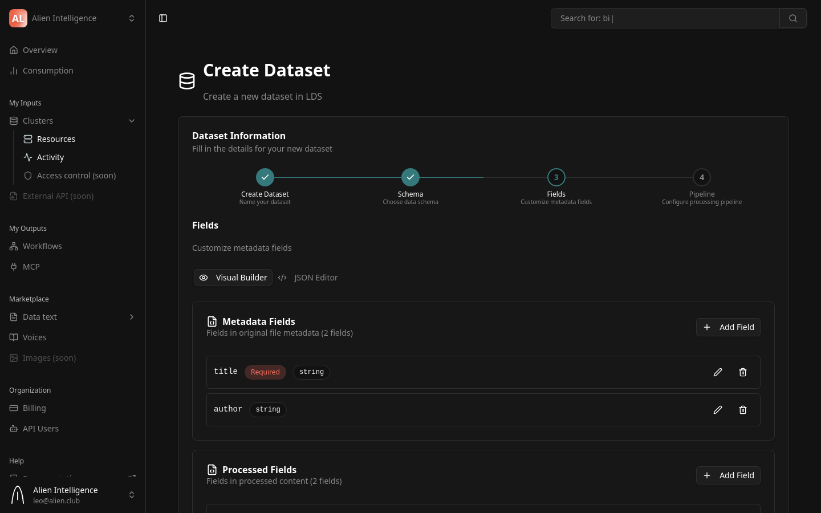Click the search magnifier icon
The width and height of the screenshot is (821, 513).
793,18
